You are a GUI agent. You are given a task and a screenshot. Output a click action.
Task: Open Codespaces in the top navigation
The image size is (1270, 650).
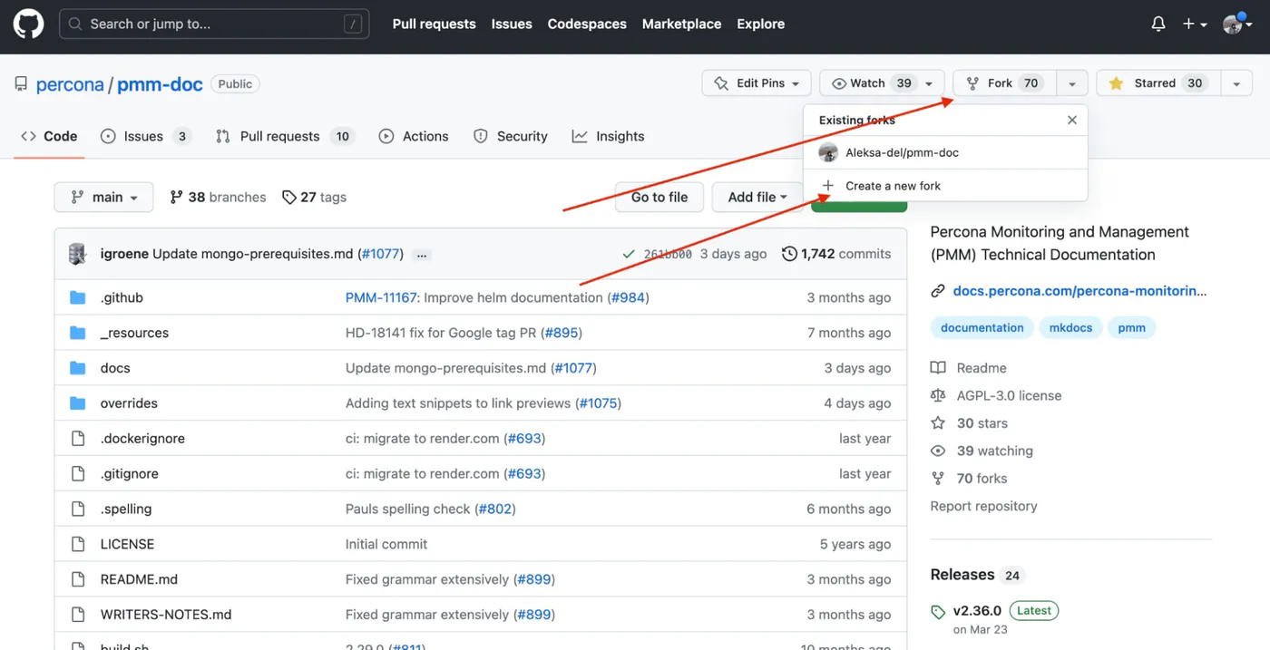(x=587, y=24)
